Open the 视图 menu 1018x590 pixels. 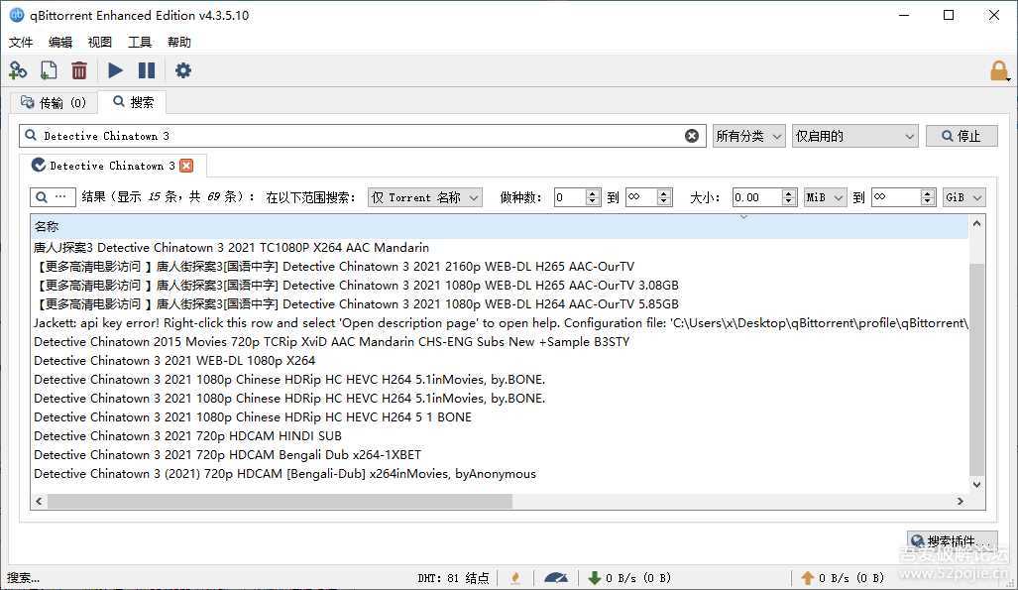(100, 43)
